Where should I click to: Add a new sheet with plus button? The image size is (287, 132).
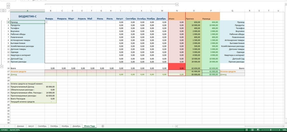pyautogui.click(x=103, y=126)
